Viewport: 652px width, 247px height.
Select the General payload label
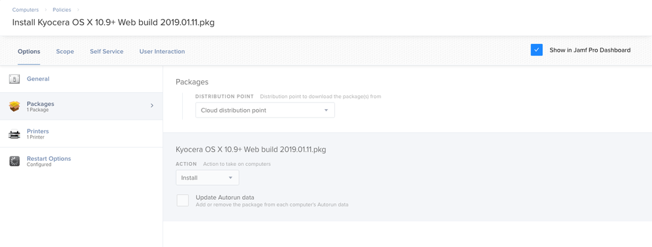38,78
